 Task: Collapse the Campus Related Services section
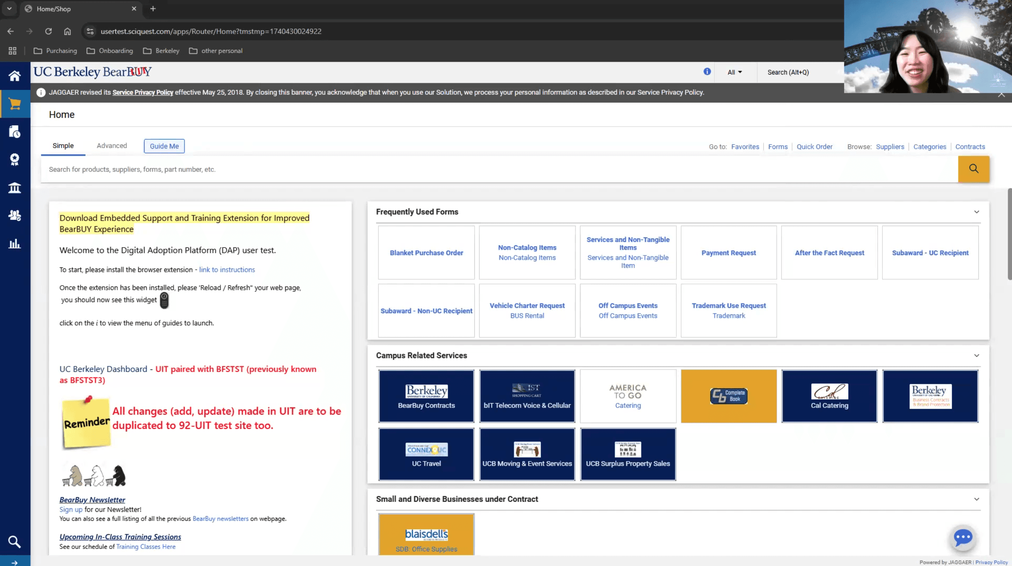point(976,356)
